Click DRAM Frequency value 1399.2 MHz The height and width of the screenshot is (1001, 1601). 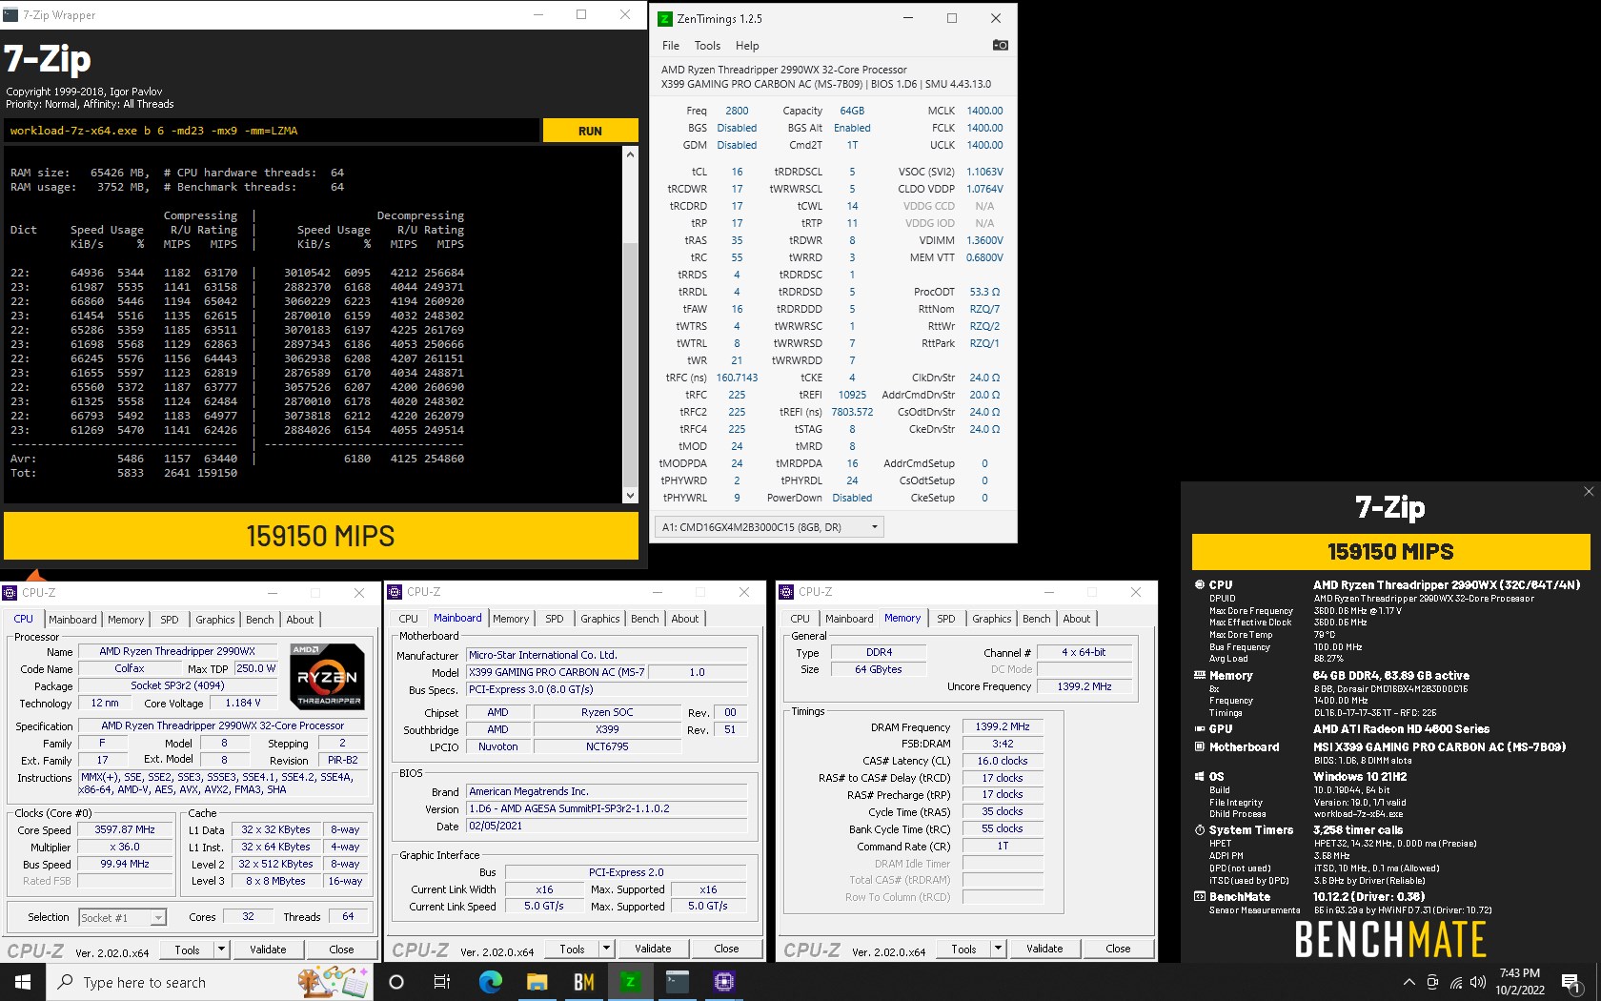[1003, 726]
